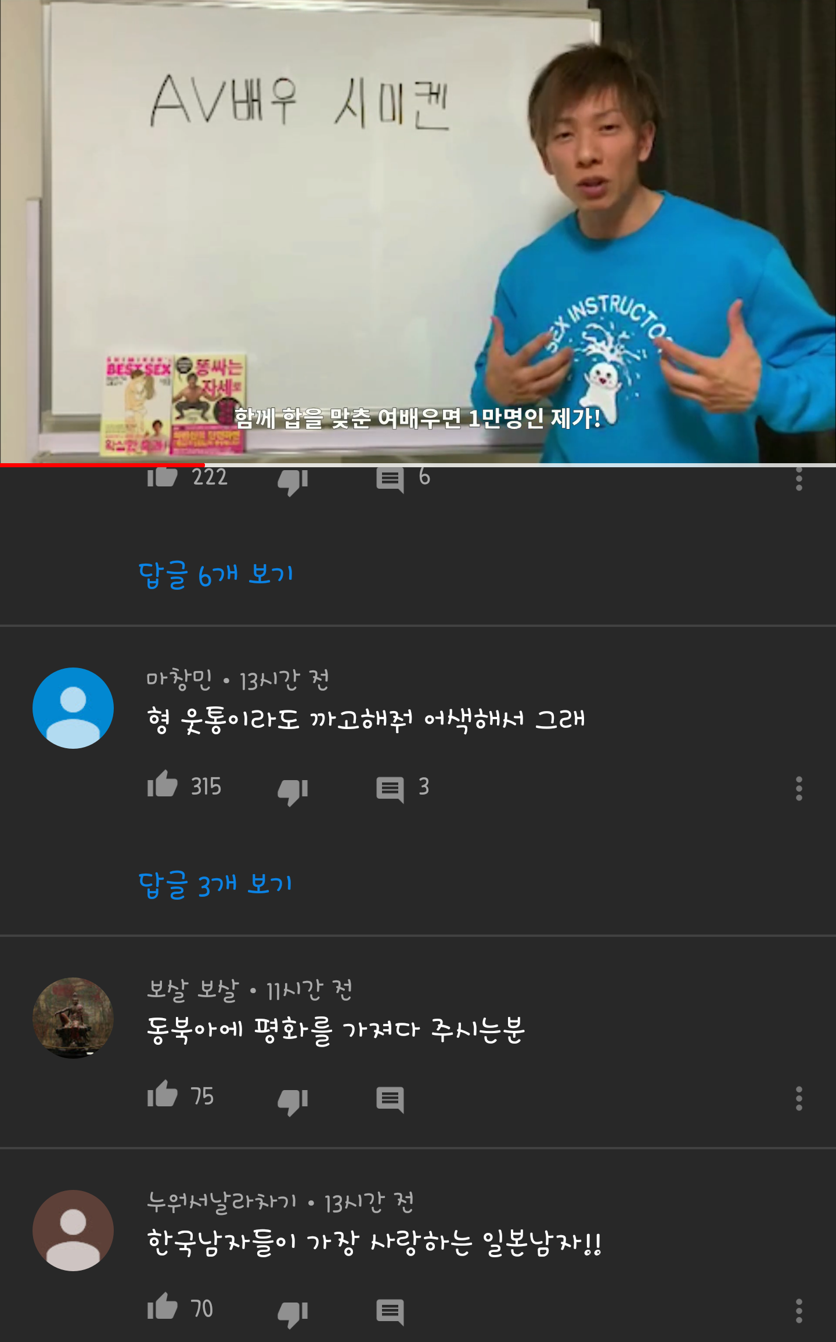The width and height of the screenshot is (836, 1342).
Task: Open 마창민 profile avatar
Action: (x=73, y=708)
